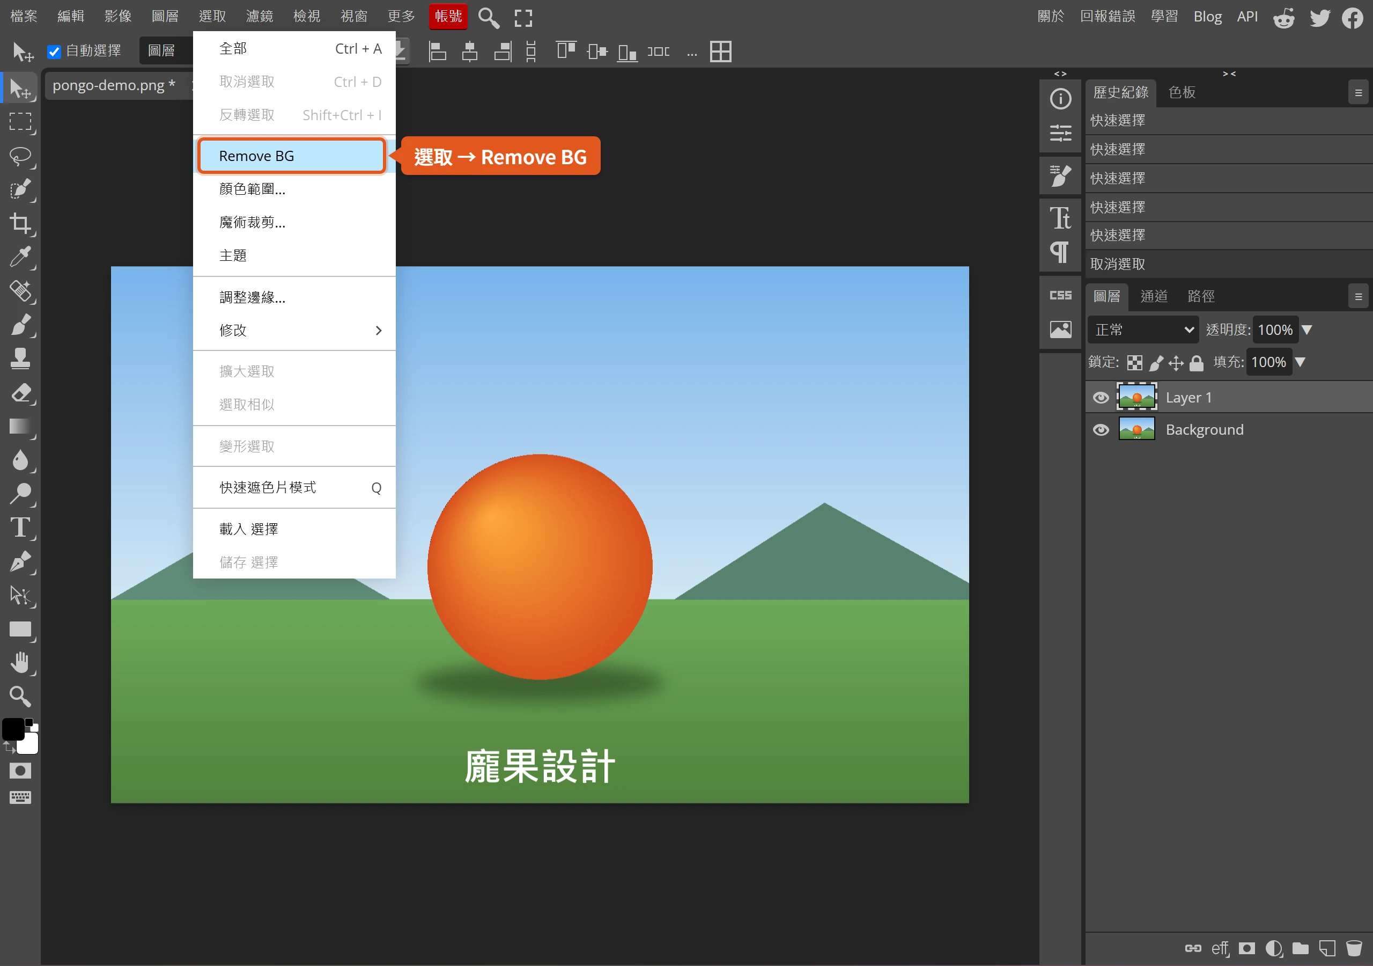
Task: Click the Layer 1 thumbnail
Action: click(x=1137, y=398)
